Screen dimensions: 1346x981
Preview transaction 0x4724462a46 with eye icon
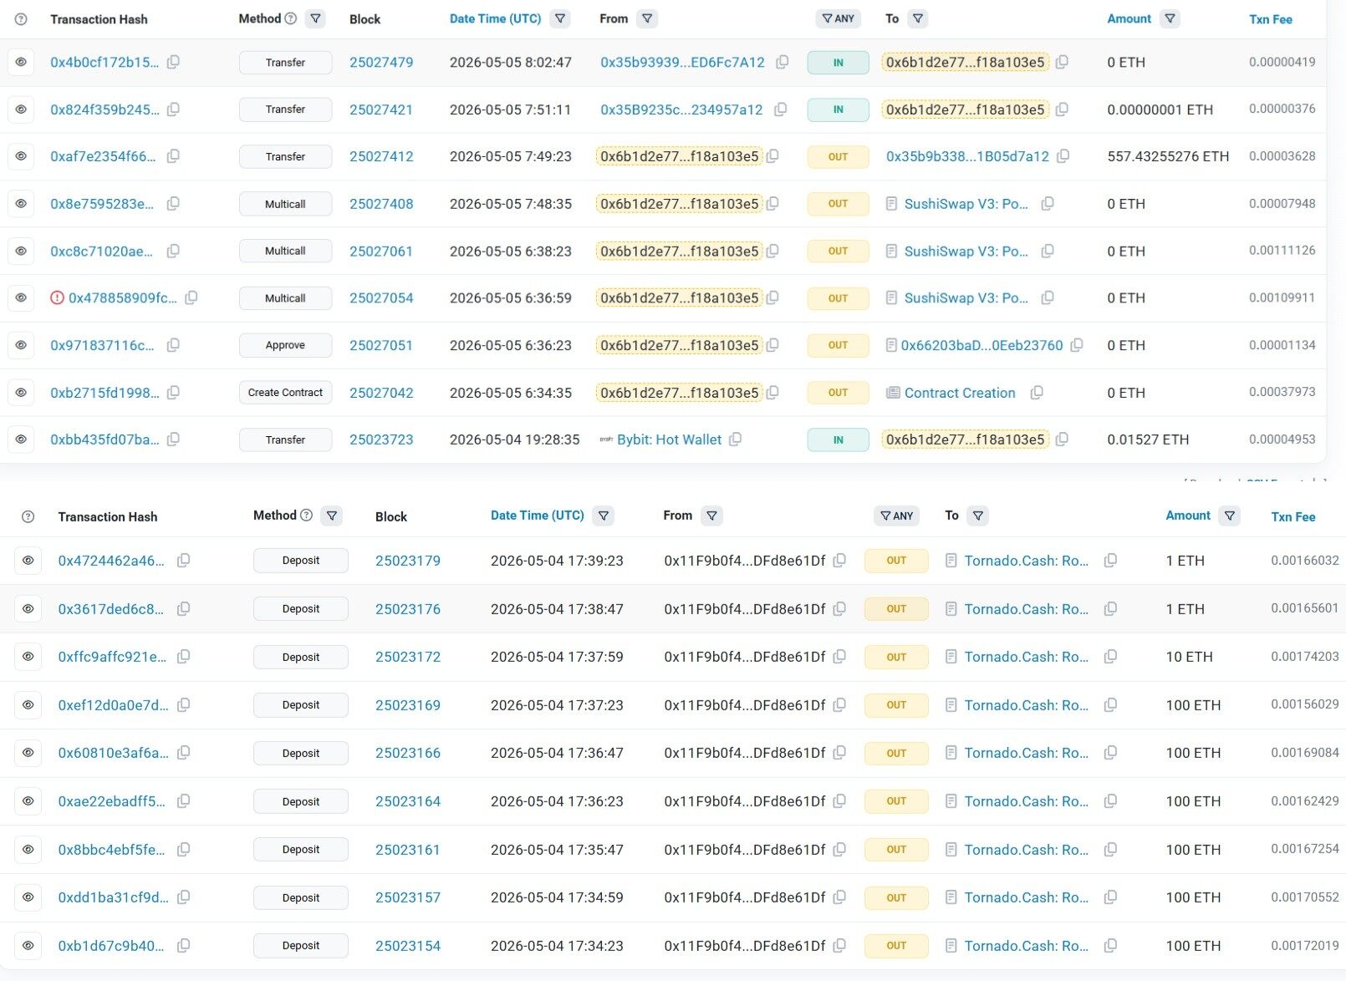pos(28,561)
